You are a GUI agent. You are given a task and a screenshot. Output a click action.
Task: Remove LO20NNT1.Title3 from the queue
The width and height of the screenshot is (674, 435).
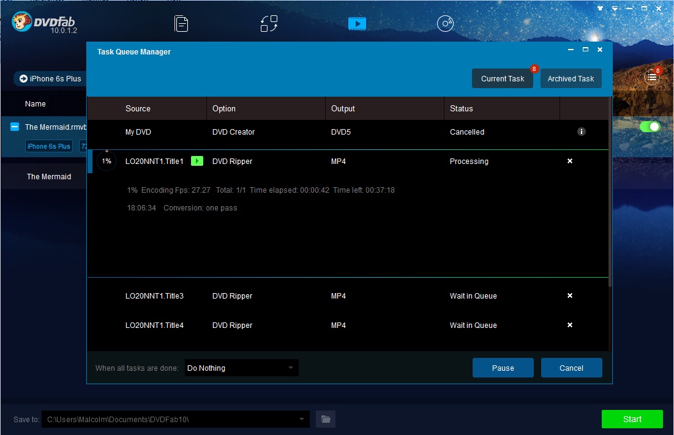click(569, 296)
